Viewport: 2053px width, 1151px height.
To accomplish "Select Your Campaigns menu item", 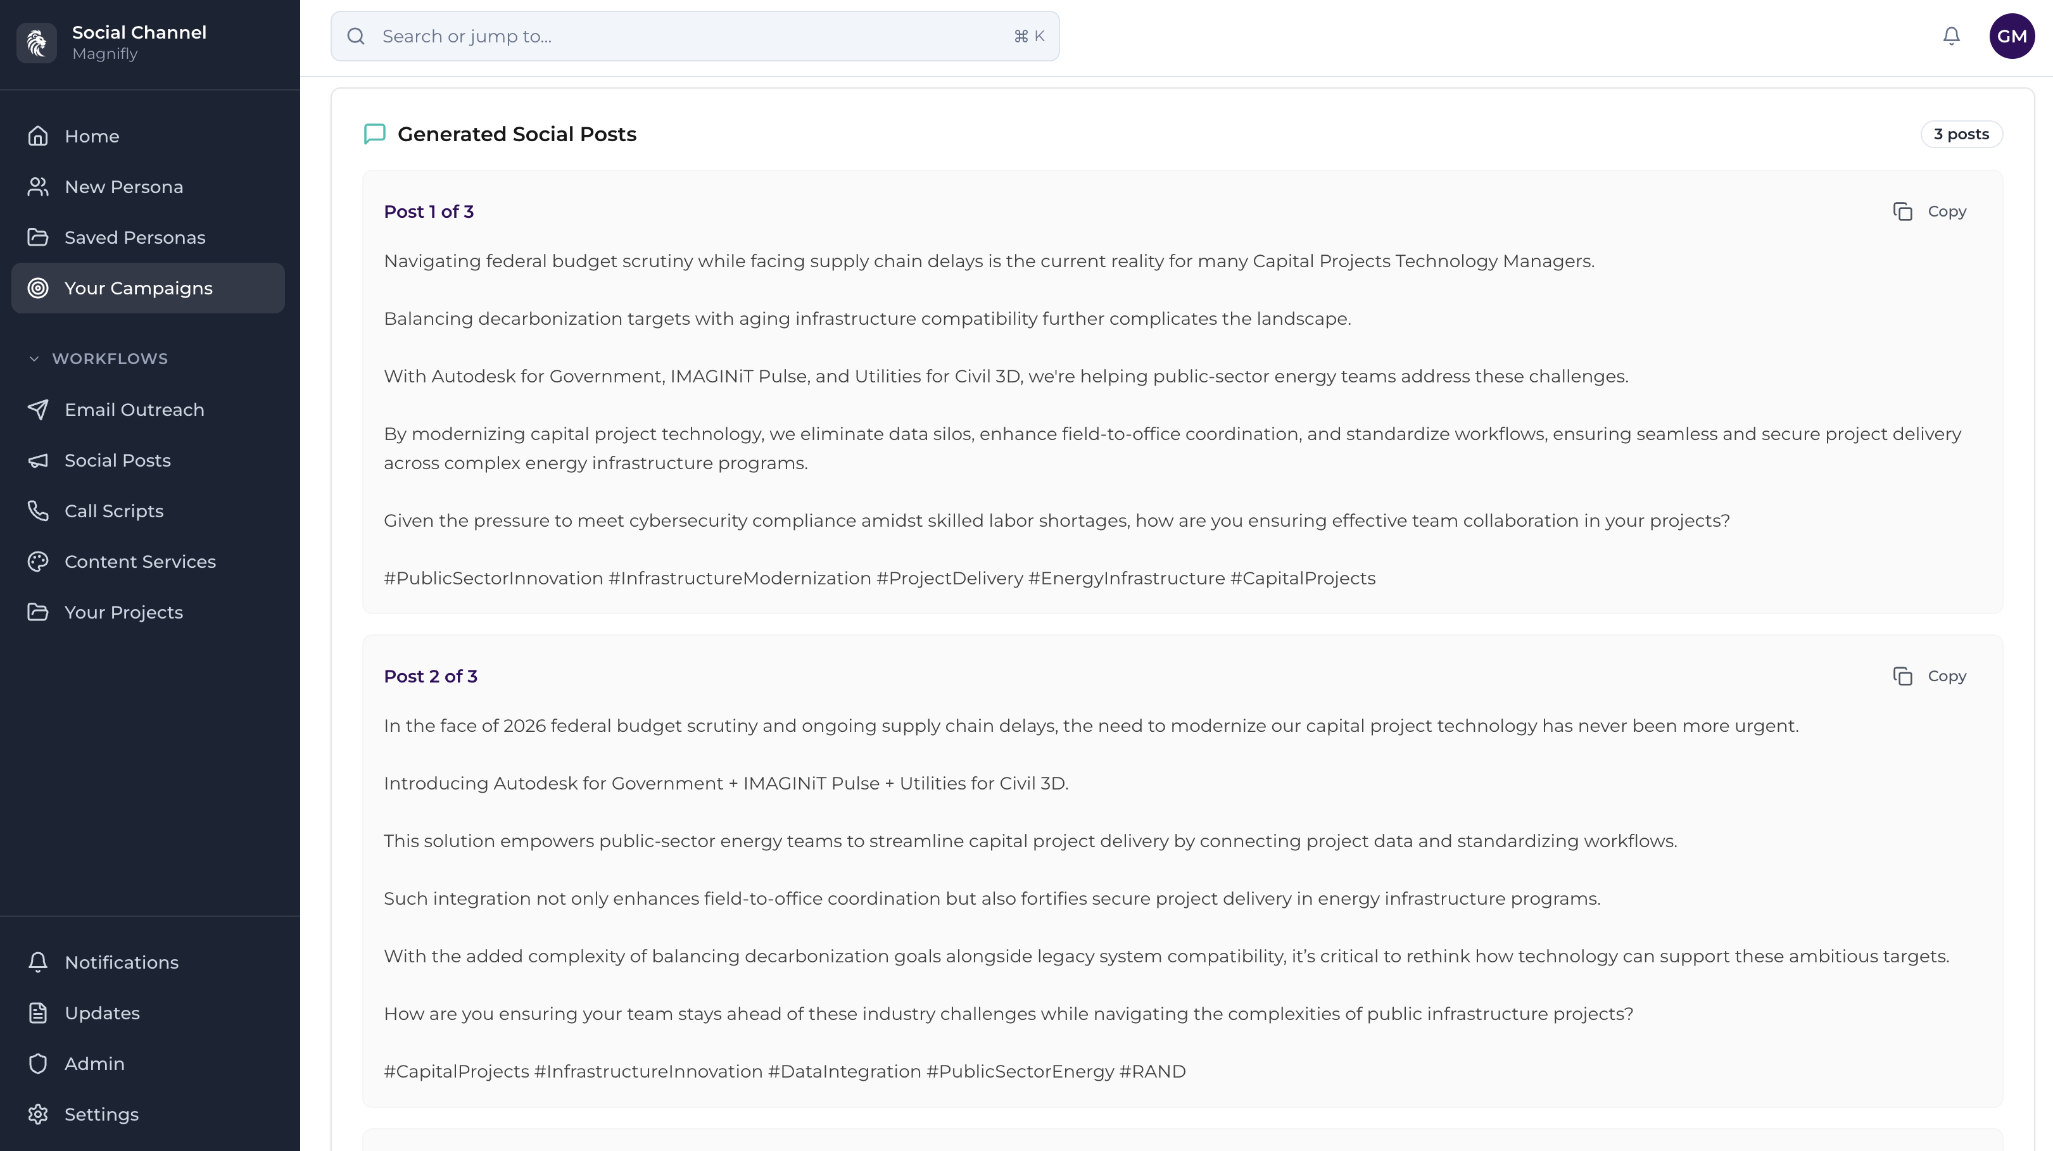I will [138, 288].
